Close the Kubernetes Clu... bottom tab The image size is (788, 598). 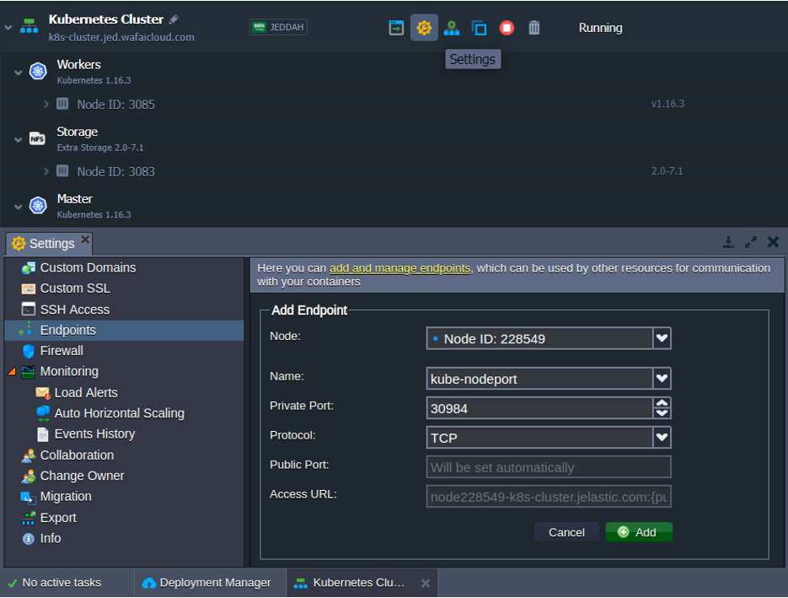point(425,583)
